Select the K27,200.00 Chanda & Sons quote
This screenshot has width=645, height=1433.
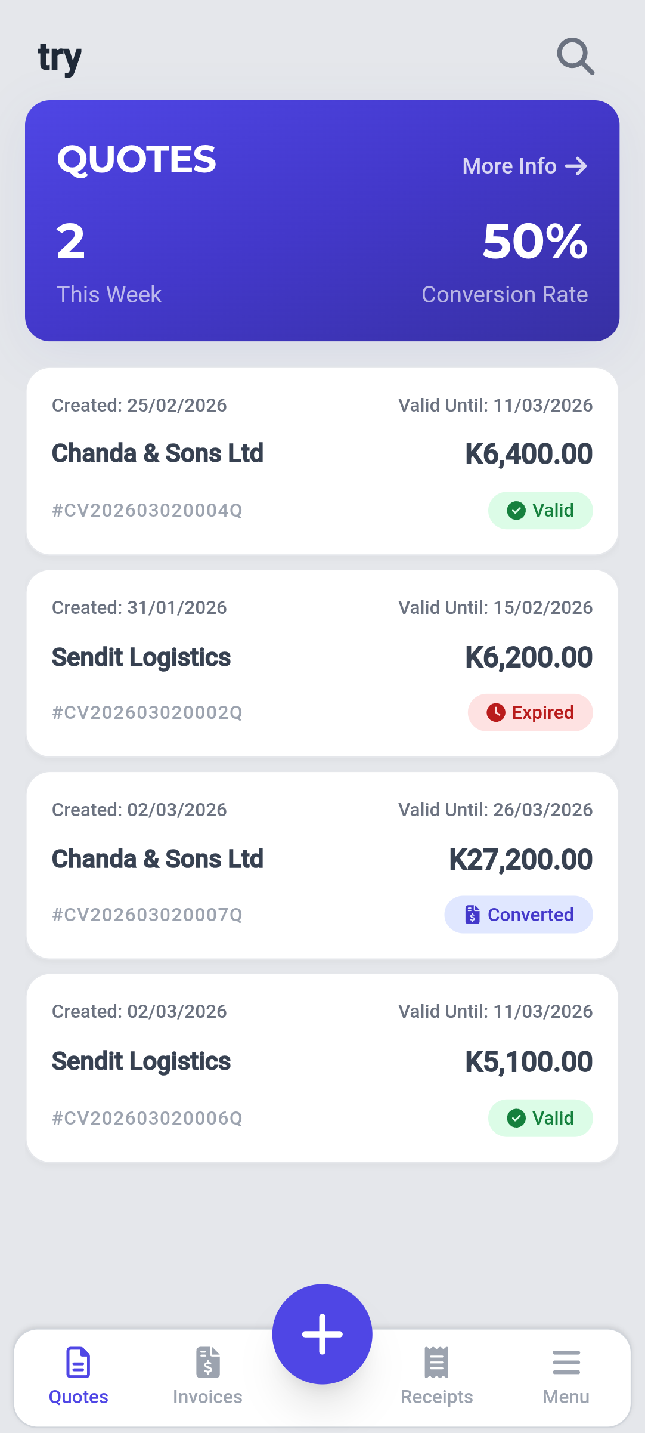tap(322, 865)
